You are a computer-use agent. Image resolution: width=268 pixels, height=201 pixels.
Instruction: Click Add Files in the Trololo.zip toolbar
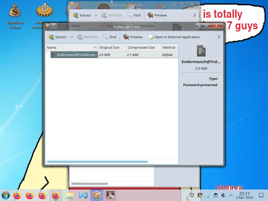pos(87,37)
